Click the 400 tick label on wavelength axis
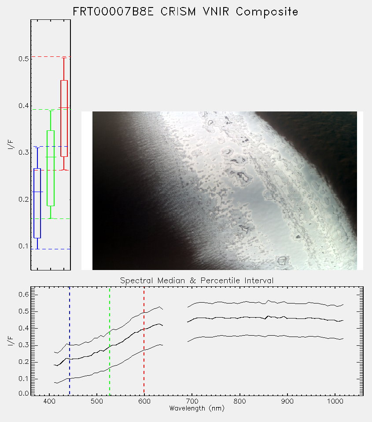Screen dimensions: 372x422 [49, 401]
